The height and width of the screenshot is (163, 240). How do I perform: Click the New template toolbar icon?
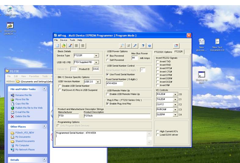pos(57,46)
